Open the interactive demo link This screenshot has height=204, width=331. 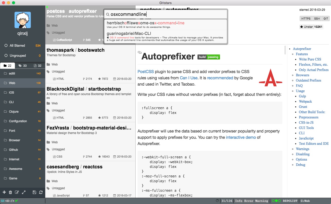click(241, 137)
